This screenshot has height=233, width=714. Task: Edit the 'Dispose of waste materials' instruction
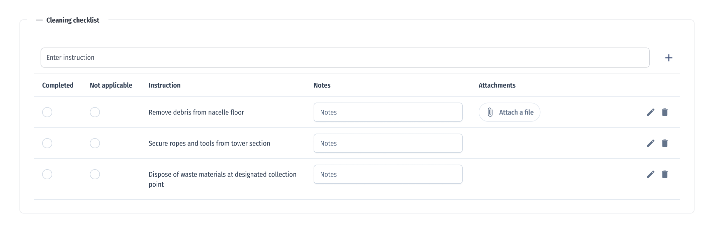pos(650,174)
